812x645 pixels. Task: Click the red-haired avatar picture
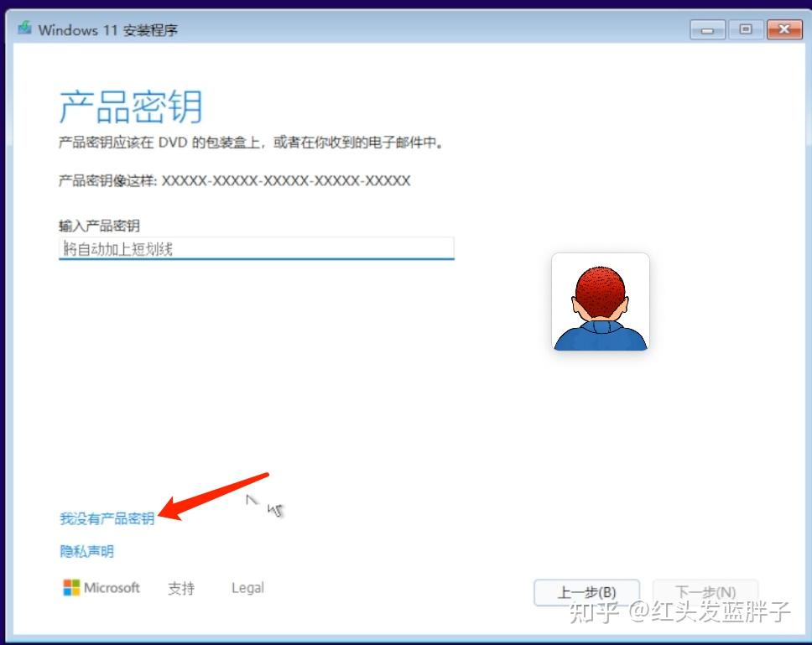pos(601,302)
